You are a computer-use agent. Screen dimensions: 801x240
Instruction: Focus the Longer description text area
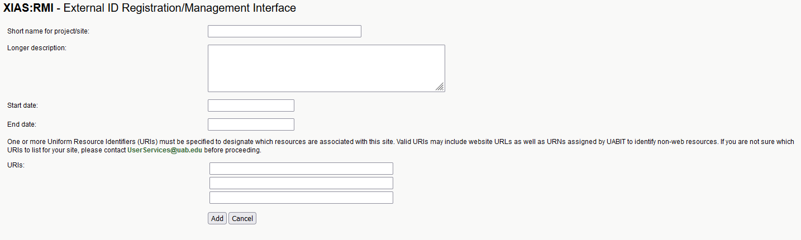(326, 68)
